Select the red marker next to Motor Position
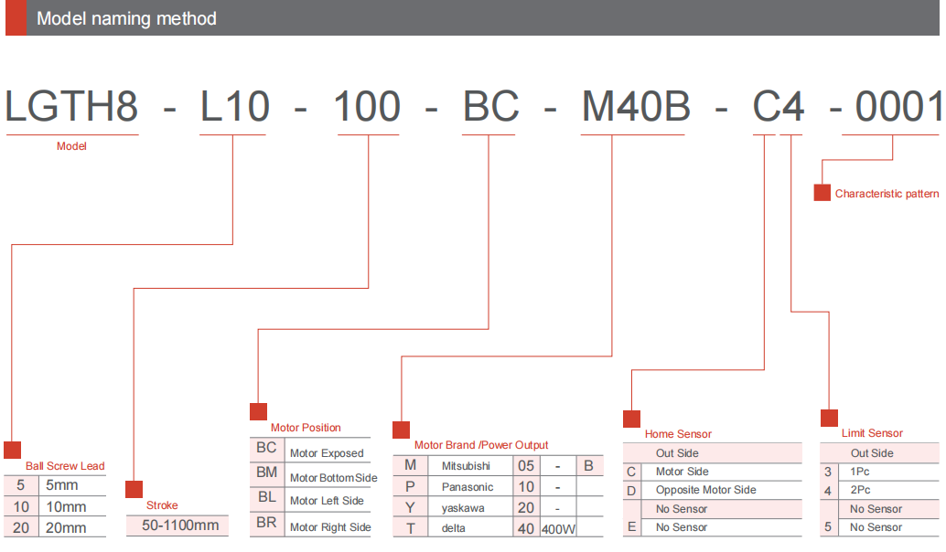Viewport: 946px width, 552px height. click(258, 411)
